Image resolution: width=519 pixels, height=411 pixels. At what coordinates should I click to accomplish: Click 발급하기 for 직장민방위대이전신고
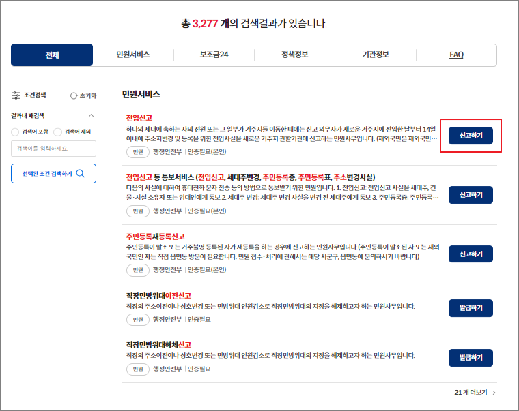[x=471, y=308]
